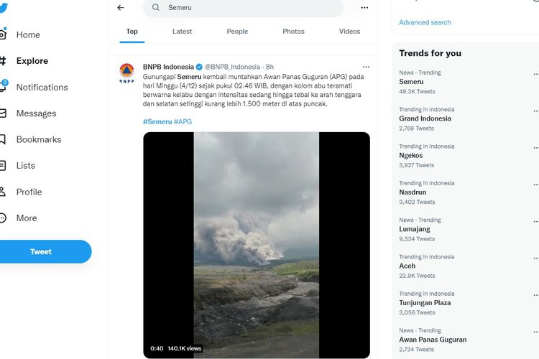
Task: Switch to the Latest tab
Action: tap(183, 32)
